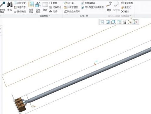Toggle the datum display filters icon
The height and width of the screenshot is (114, 151).
130,22
